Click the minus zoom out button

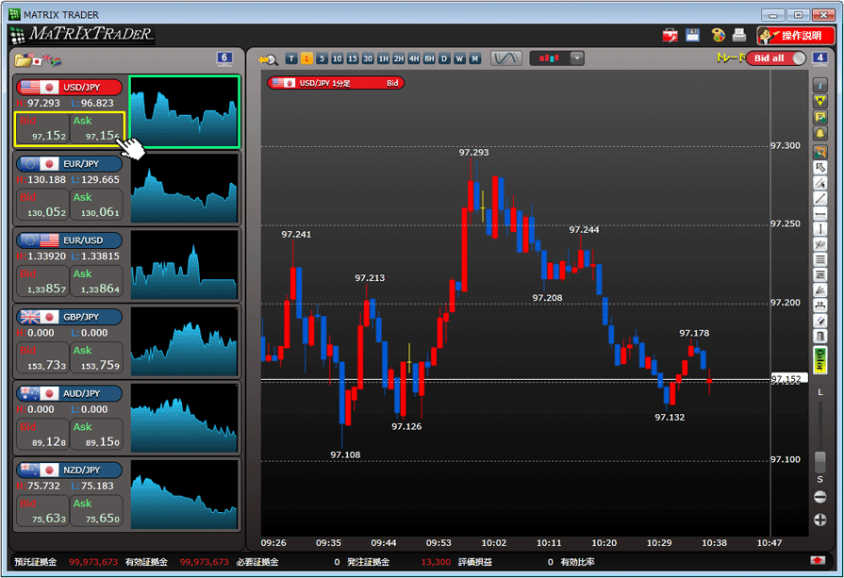tap(819, 497)
